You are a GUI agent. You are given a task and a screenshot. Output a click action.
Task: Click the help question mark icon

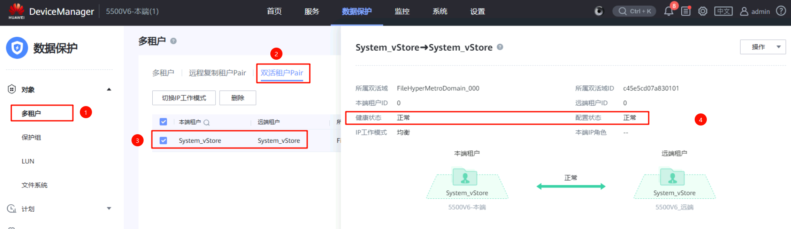tap(781, 11)
